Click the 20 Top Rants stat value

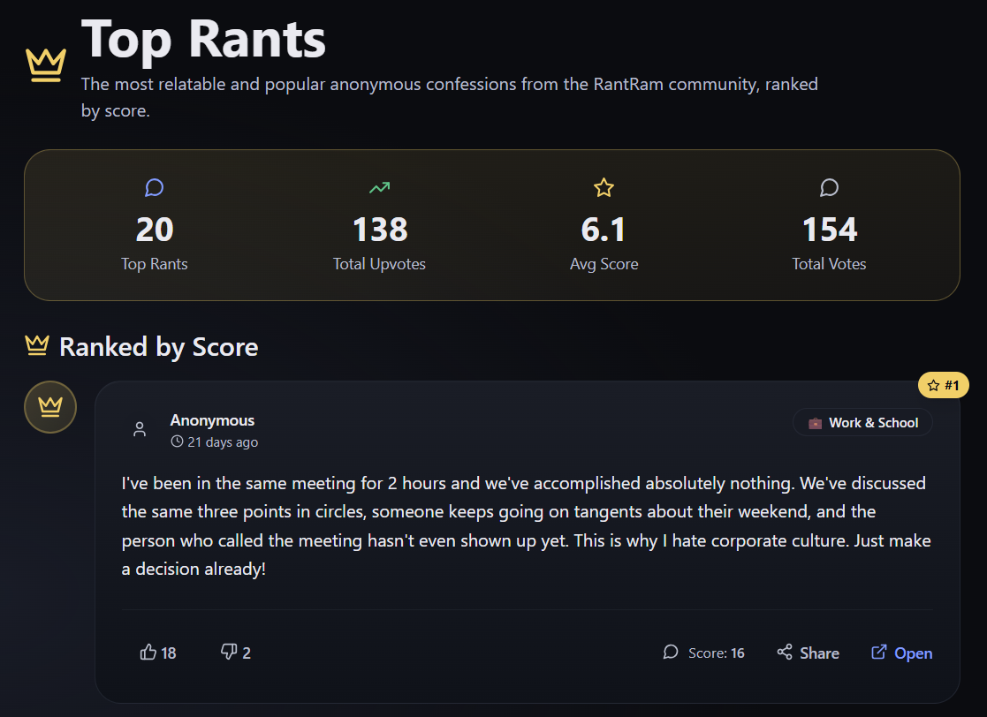click(155, 230)
